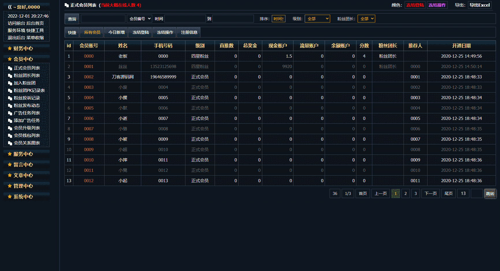The image size is (500, 271).
Task: Click the star icon beside 管理中心
Action: coord(10,186)
